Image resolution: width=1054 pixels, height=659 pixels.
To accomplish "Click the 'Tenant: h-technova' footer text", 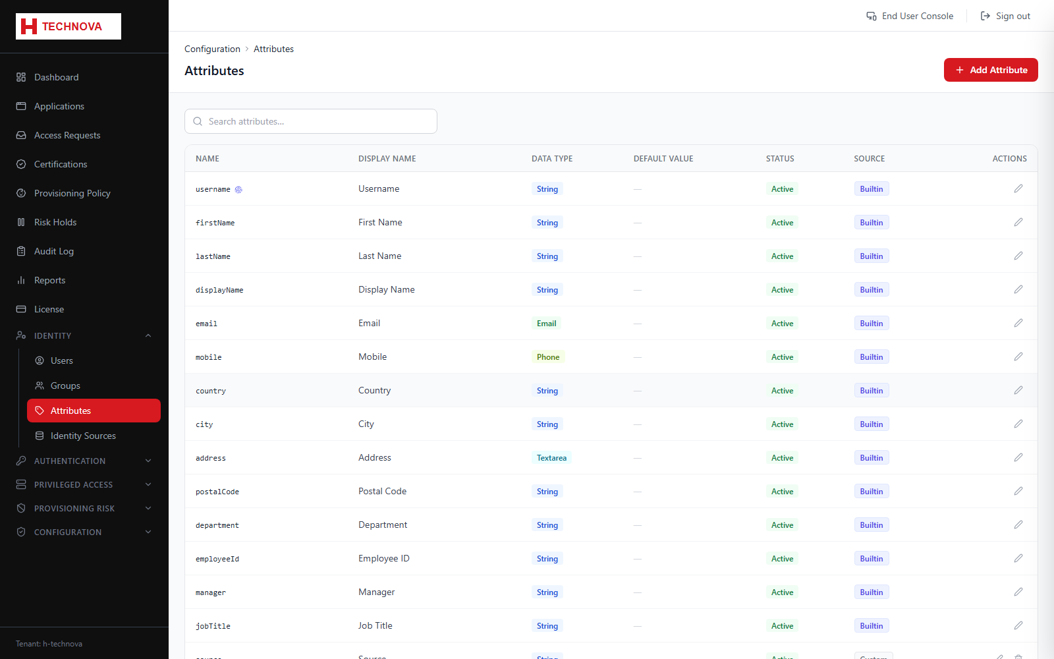I will [49, 644].
